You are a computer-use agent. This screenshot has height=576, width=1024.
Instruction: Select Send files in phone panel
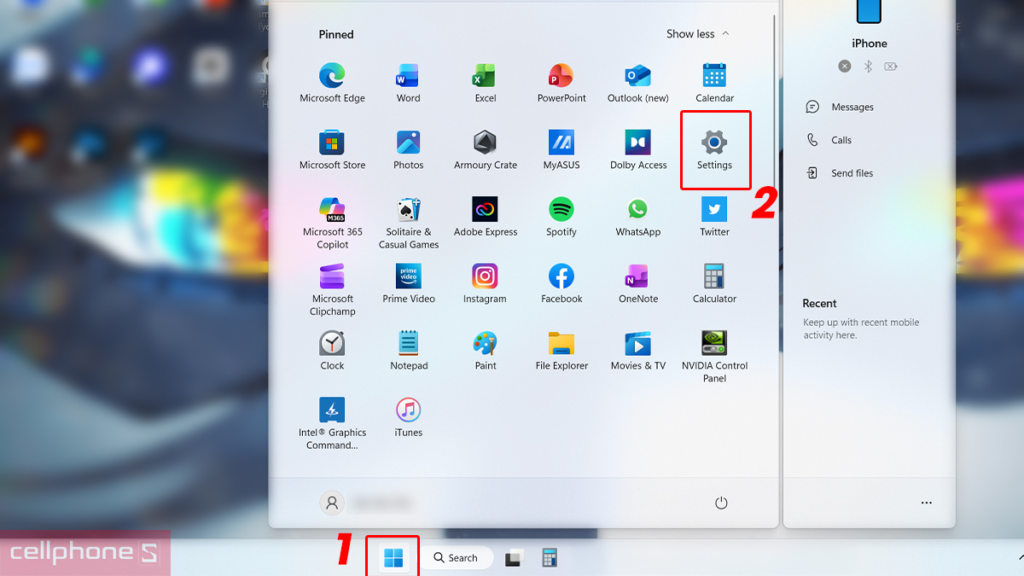840,173
